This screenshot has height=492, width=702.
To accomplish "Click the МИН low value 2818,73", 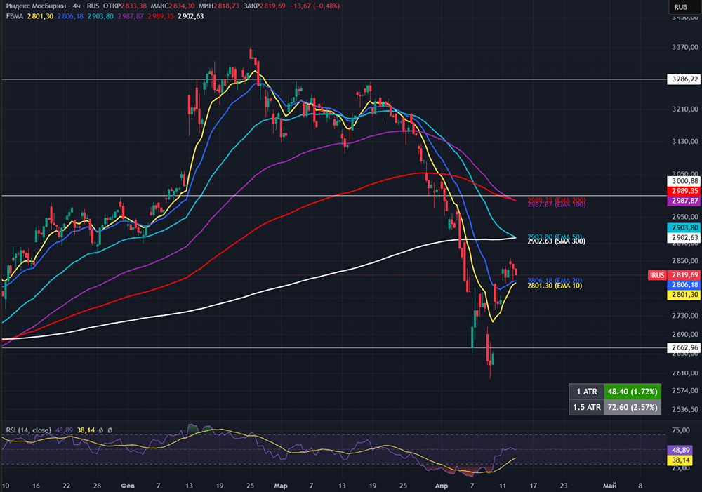I will 226,6.
